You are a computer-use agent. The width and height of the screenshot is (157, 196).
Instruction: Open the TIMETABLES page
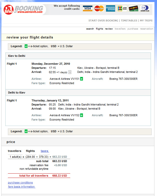click(x=129, y=21)
